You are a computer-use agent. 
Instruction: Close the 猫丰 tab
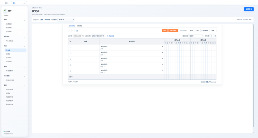click(24, 3)
